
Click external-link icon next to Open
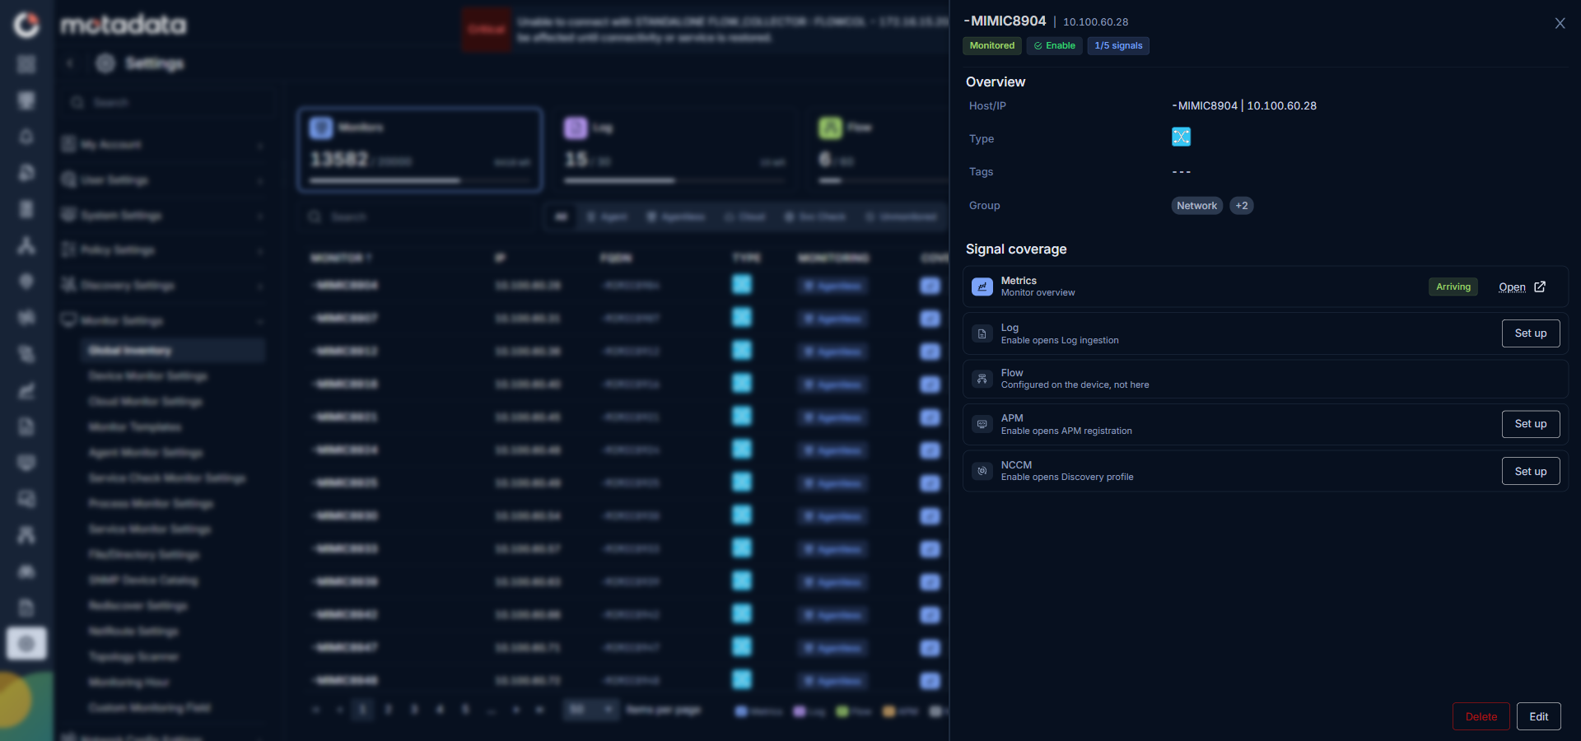[1540, 287]
